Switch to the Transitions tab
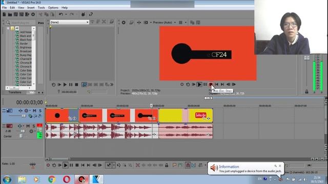The image size is (328, 184). click(15, 92)
